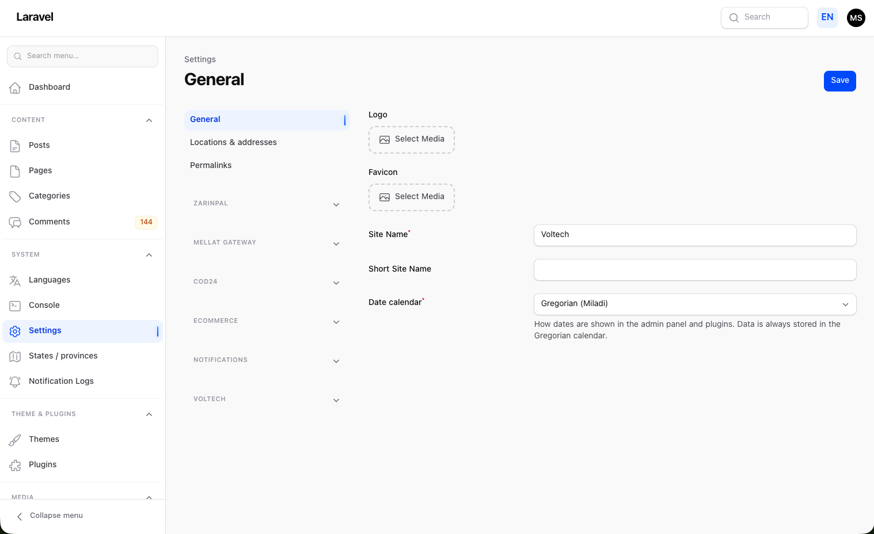Click the Posts document icon
The height and width of the screenshot is (534, 874).
click(15, 146)
